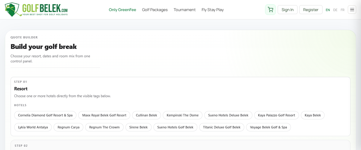Select Kaya Belek hotel tag

[x=313, y=115]
